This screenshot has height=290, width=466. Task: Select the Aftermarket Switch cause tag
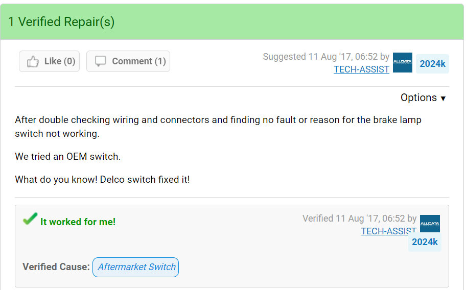point(136,267)
